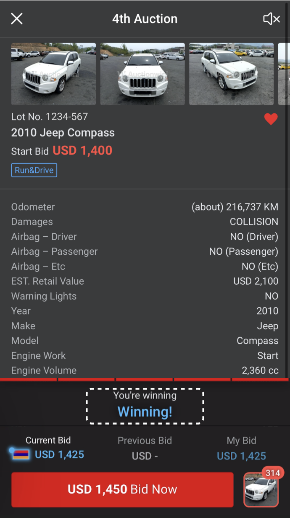Select the Winning! status box
The image size is (290, 518).
145,406
